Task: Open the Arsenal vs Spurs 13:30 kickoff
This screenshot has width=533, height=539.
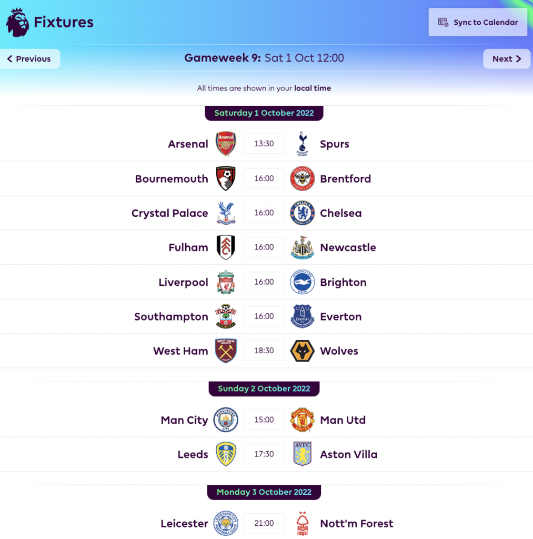Action: click(264, 144)
